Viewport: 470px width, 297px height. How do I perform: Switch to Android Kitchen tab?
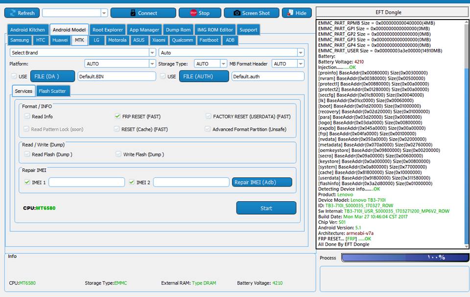[x=27, y=30]
